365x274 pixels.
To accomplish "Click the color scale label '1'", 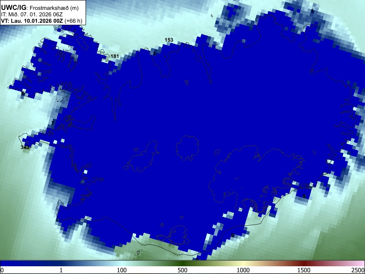I will coord(61,270).
